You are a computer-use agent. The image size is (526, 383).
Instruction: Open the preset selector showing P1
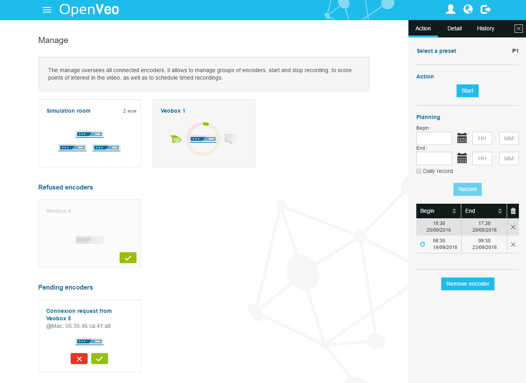[x=515, y=51]
